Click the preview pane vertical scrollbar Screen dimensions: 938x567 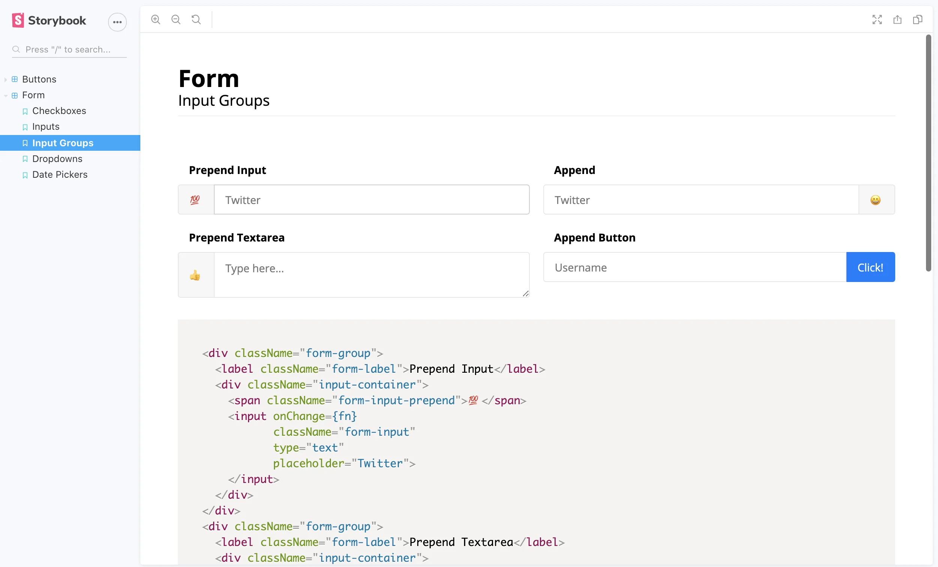[x=928, y=152]
